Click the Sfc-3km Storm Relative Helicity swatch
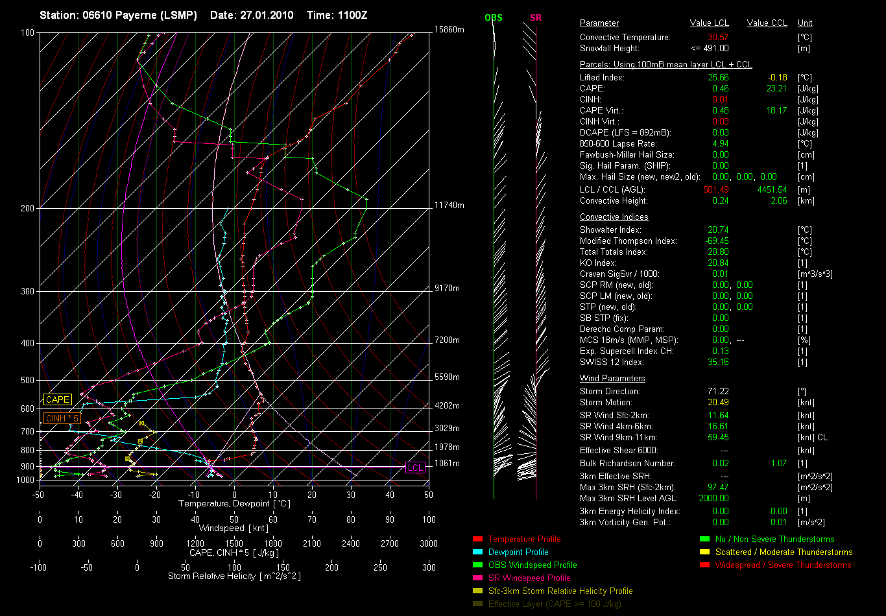886x616 pixels. pyautogui.click(x=478, y=591)
